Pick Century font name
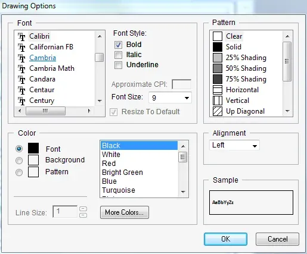Screen dimensions: 307x254 (42, 101)
